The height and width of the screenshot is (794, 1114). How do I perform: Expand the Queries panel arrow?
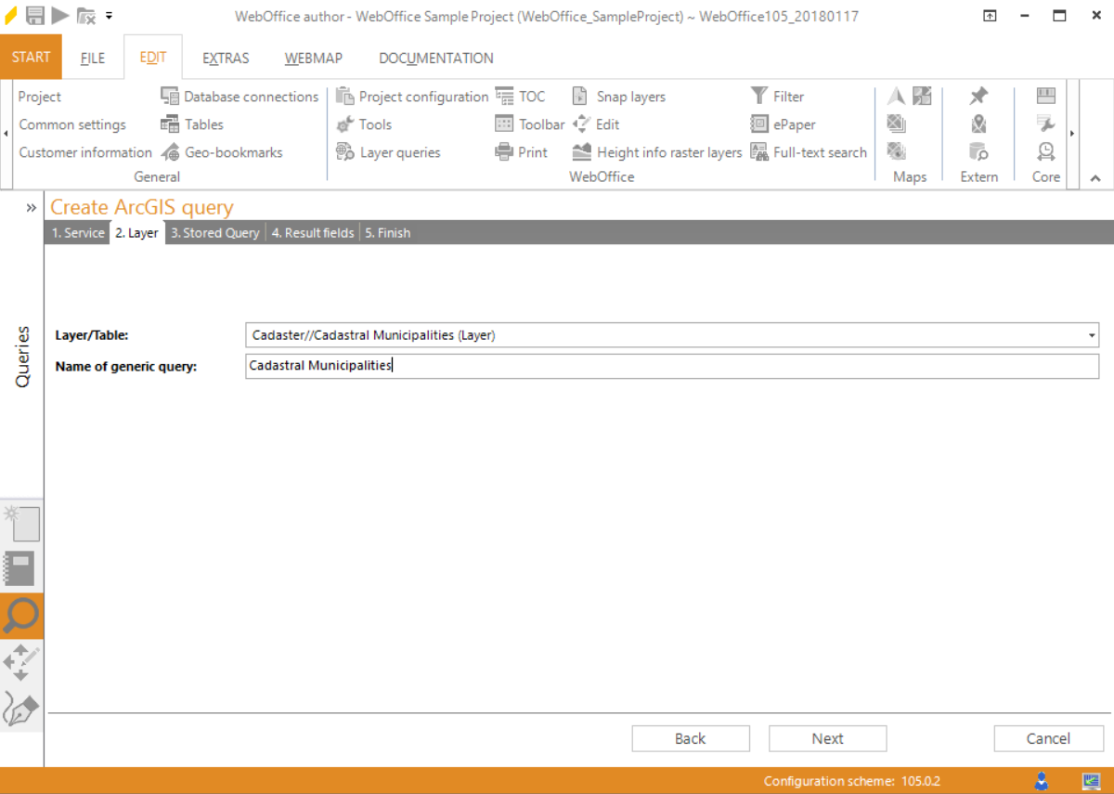[31, 208]
